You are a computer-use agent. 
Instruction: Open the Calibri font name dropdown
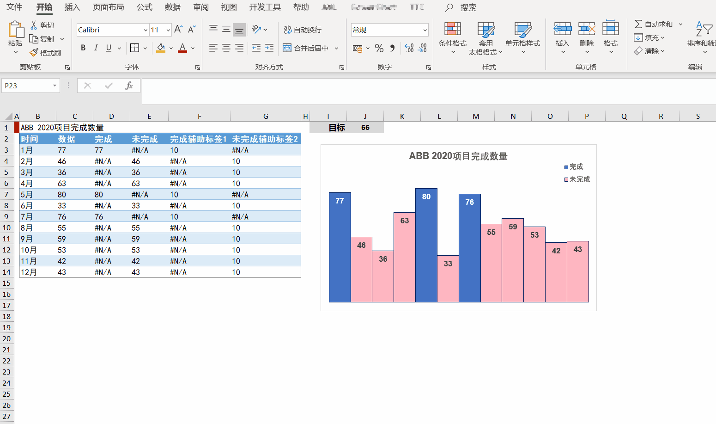(146, 30)
